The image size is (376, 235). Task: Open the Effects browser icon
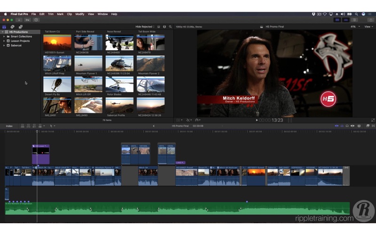pos(368,126)
